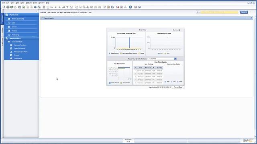257x144 pixels.
Task: Click the Browser widget icon
Action: click(11, 55)
